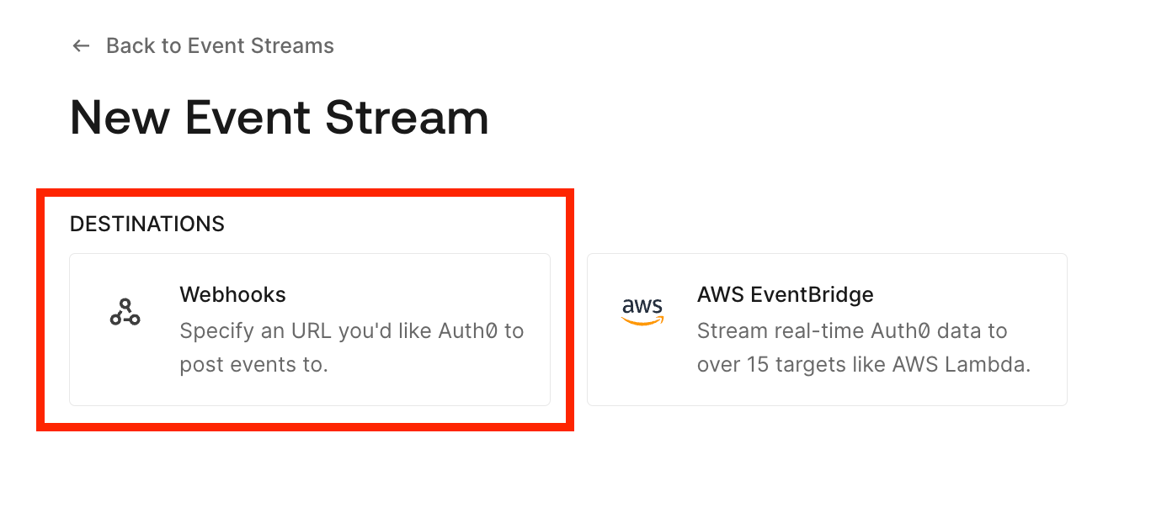Screen dimensions: 1167x523
Task: Select the Webhooks destination card
Action: pos(309,330)
